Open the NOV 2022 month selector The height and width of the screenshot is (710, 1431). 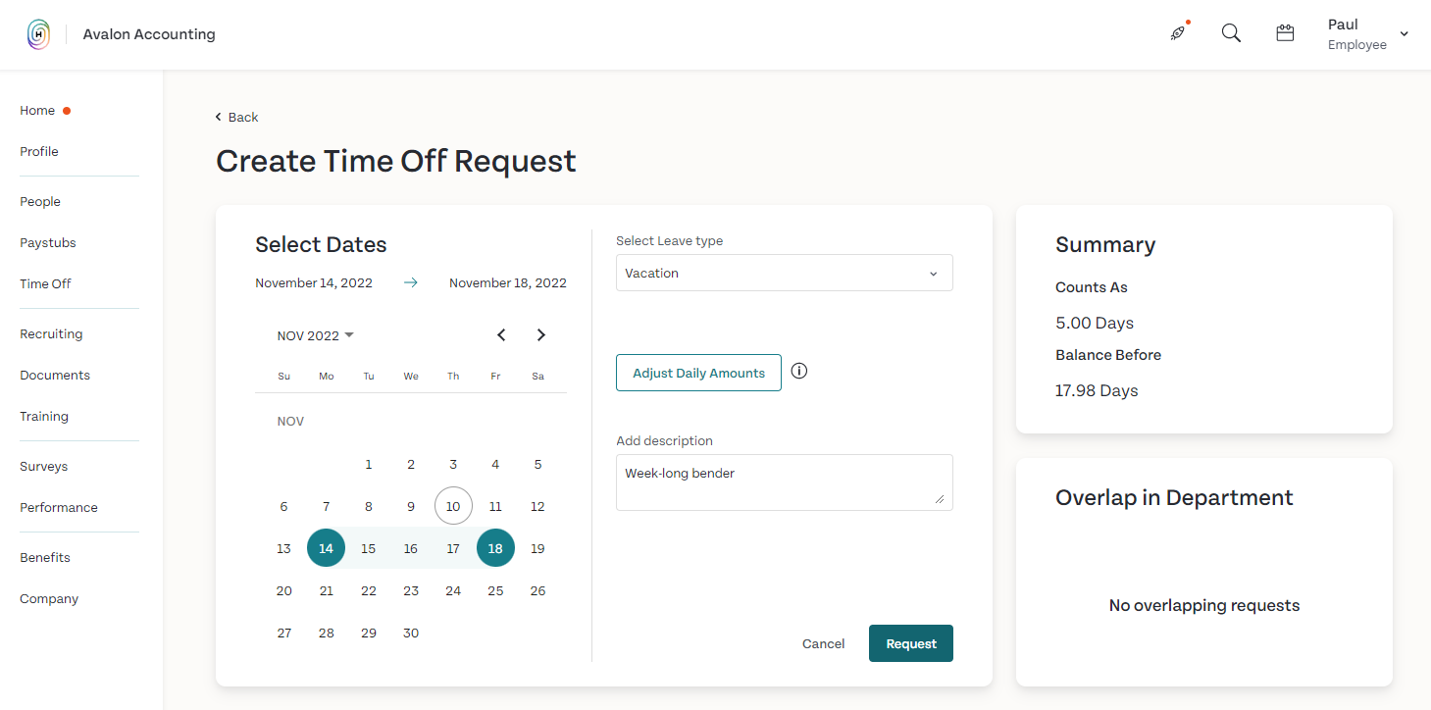[x=315, y=334]
